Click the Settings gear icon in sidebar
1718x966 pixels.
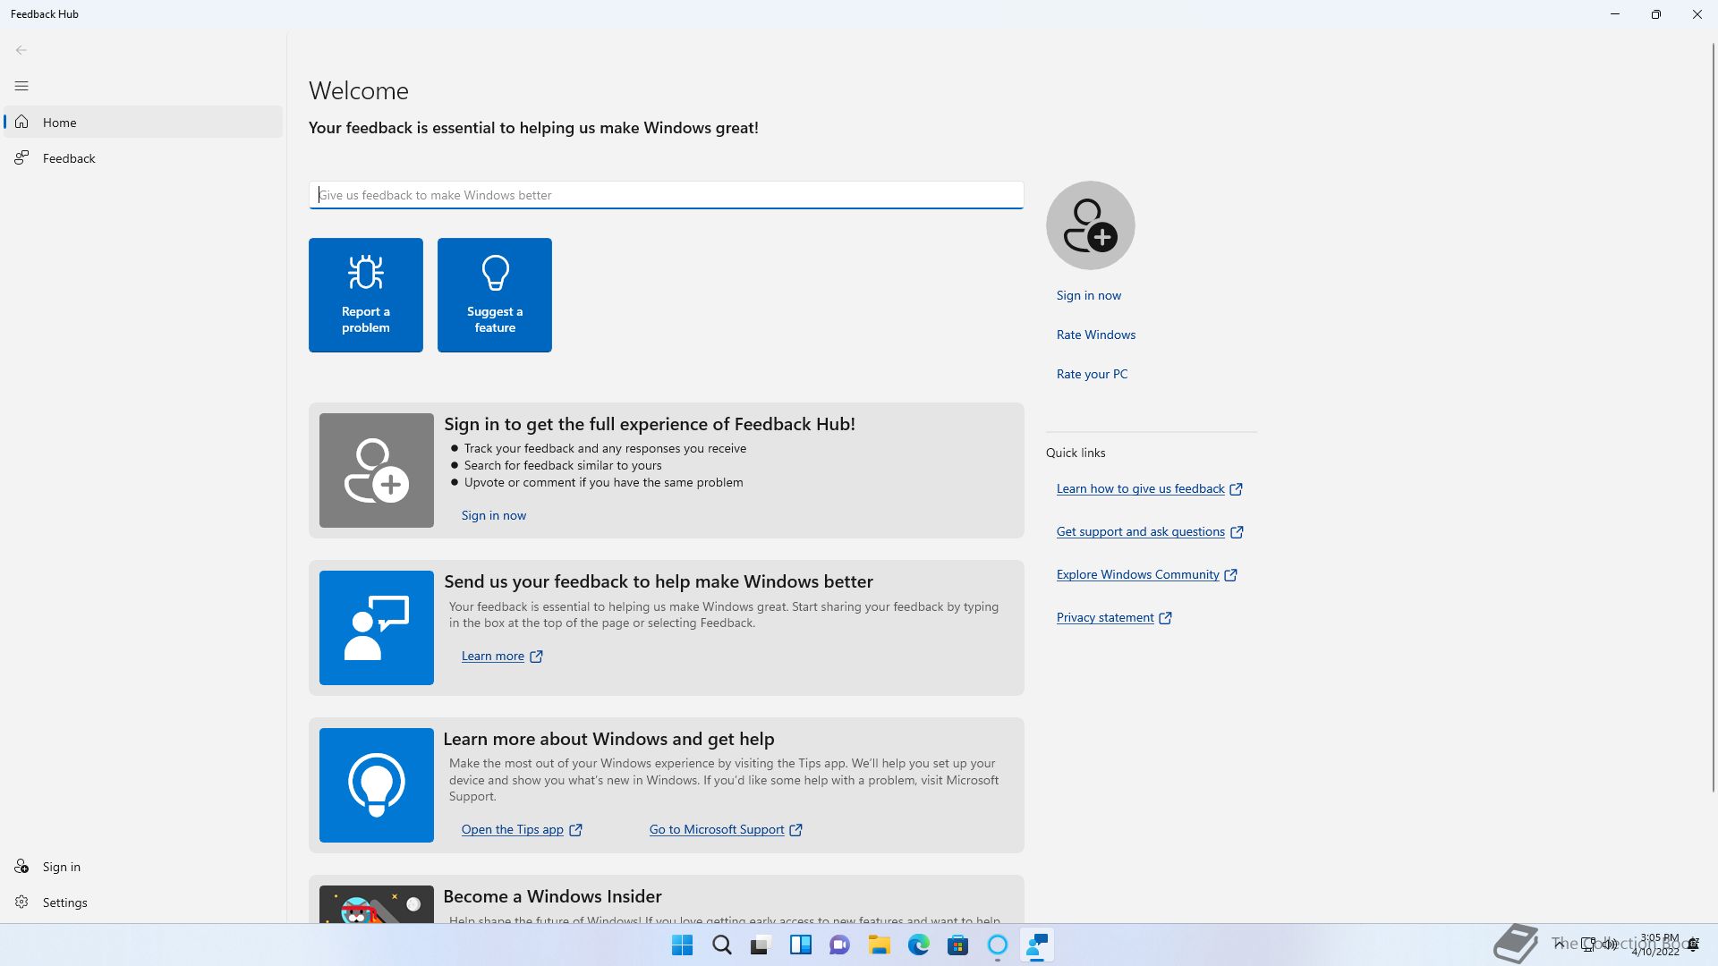21,902
